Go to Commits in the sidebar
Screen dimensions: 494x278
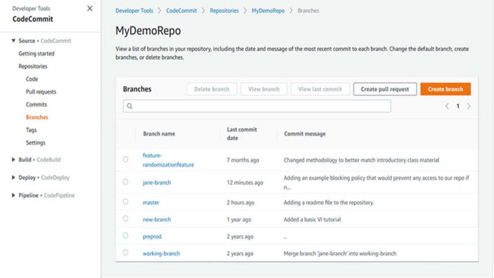(x=36, y=104)
